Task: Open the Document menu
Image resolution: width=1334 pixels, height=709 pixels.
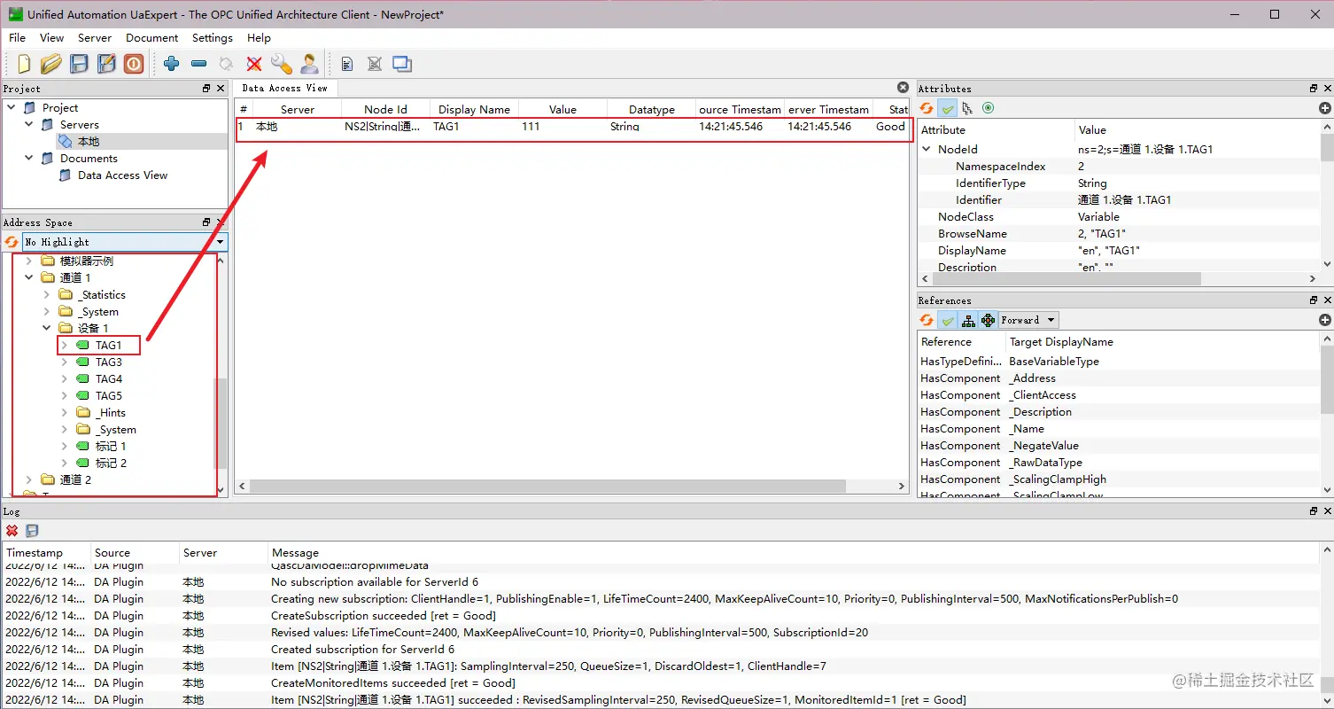Action: tap(152, 38)
